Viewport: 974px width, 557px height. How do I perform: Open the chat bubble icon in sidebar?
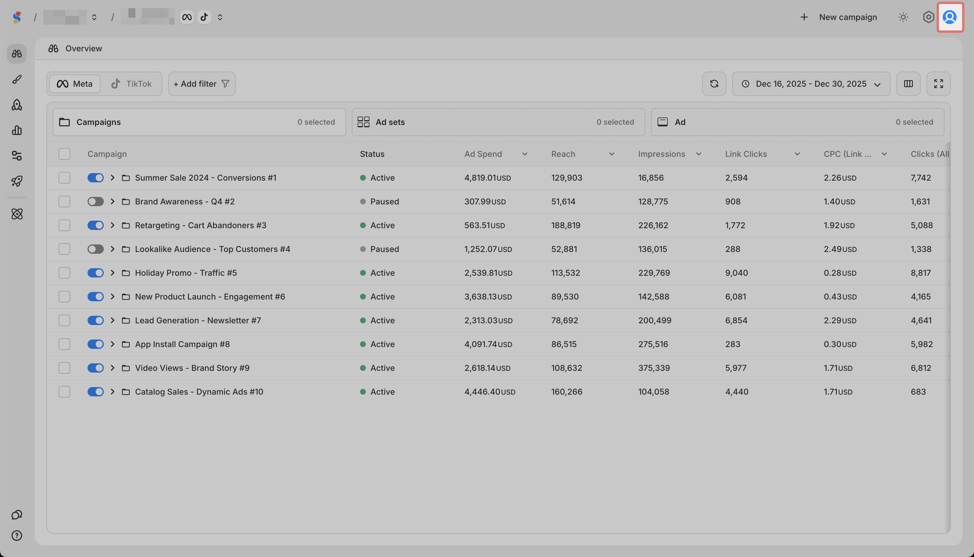17,515
